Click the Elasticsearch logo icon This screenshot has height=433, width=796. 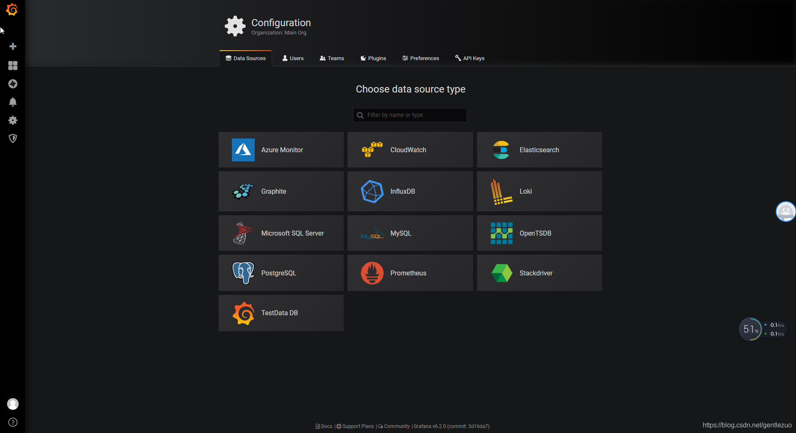click(x=501, y=150)
